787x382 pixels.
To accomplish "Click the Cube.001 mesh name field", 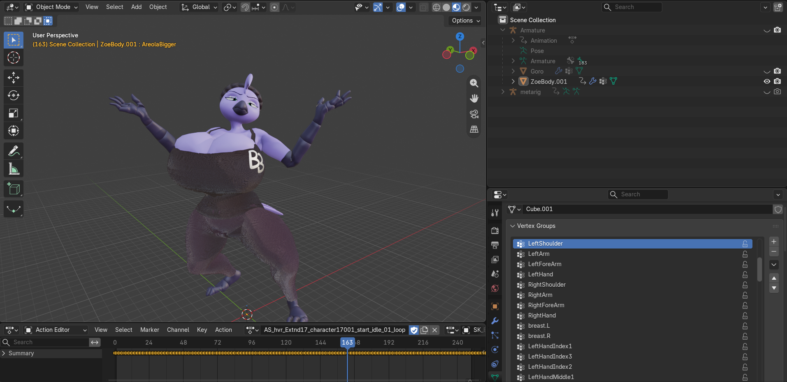I will [648, 209].
